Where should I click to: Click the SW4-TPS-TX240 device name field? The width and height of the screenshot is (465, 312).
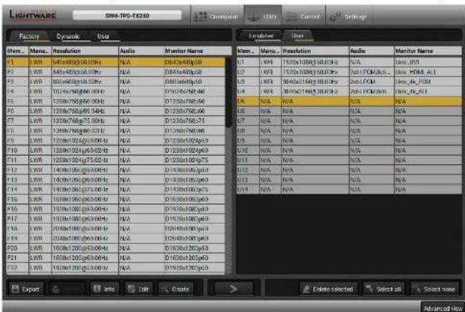pos(127,15)
